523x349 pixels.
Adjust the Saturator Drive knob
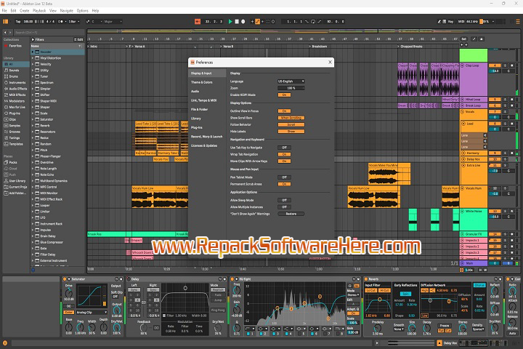tap(69, 293)
